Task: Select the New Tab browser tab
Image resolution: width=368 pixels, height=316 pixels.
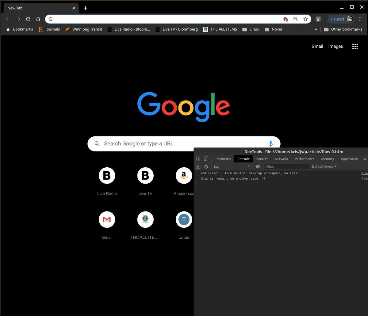Action: pos(41,8)
